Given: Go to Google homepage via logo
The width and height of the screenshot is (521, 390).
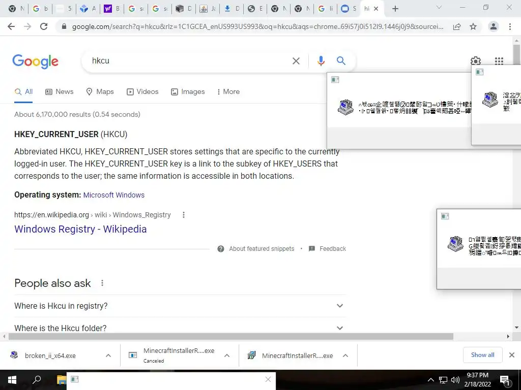Looking at the screenshot, I should coord(35,61).
